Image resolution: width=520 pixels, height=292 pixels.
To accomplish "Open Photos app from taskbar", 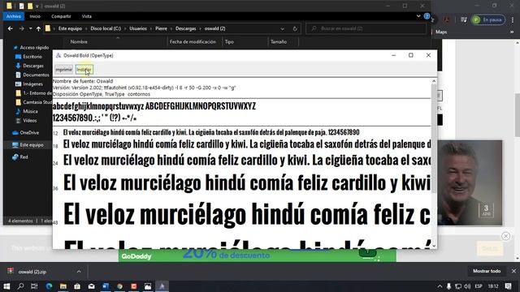I will 148,286.
